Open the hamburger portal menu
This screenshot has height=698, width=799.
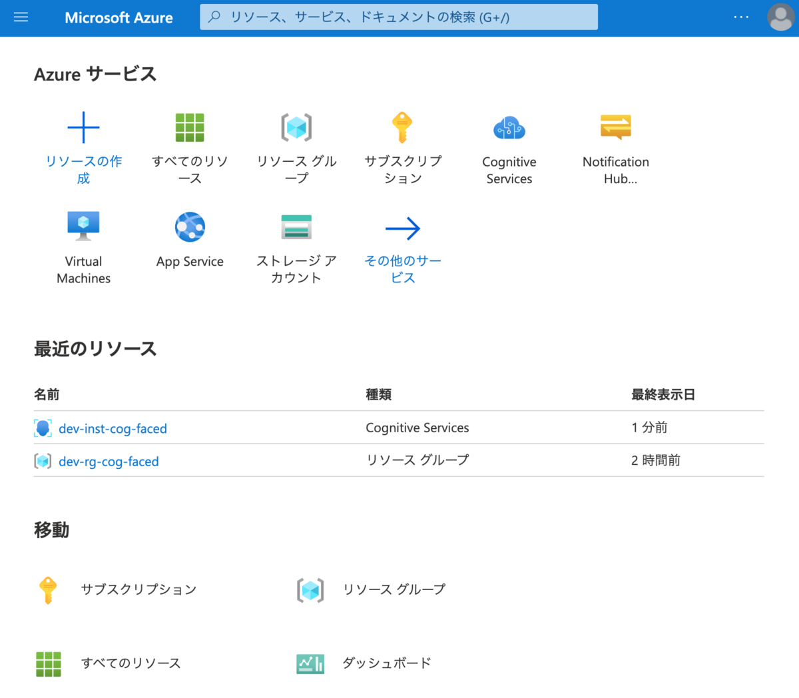pos(21,17)
